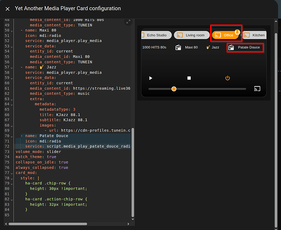The height and width of the screenshot is (230, 281).
Task: Click 'title: KJazz 88.1' line
Action: click(60, 115)
